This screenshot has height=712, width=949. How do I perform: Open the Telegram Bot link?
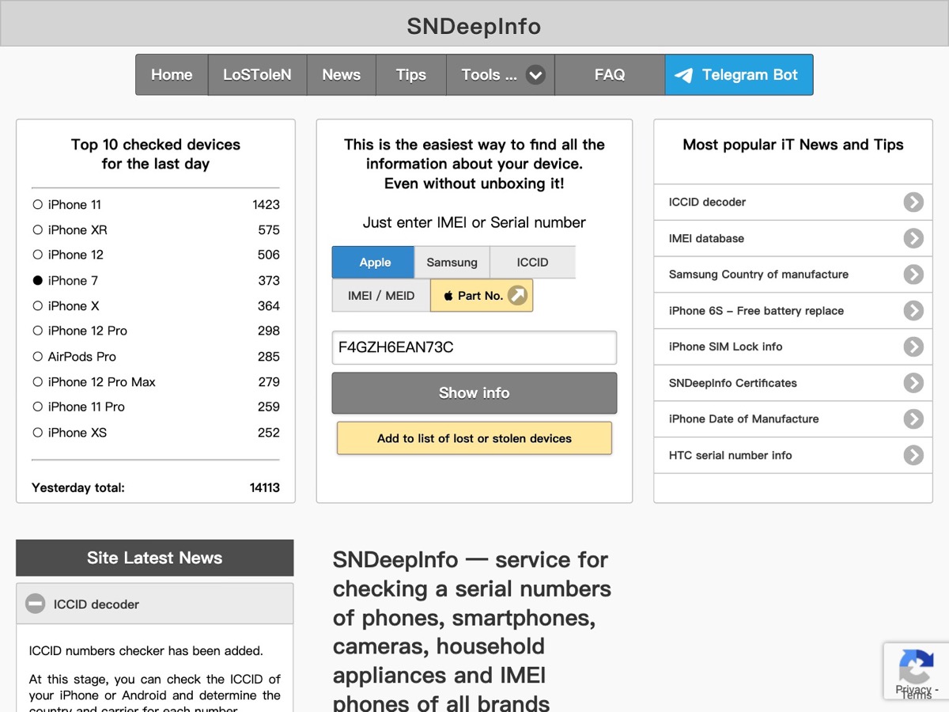[x=739, y=75]
